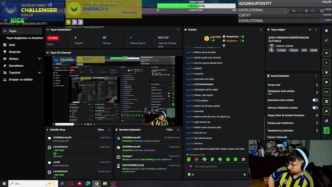Viewport: 332px width, 187px height.
Task: Edit stream info with the pencil icon
Action: 310,30
